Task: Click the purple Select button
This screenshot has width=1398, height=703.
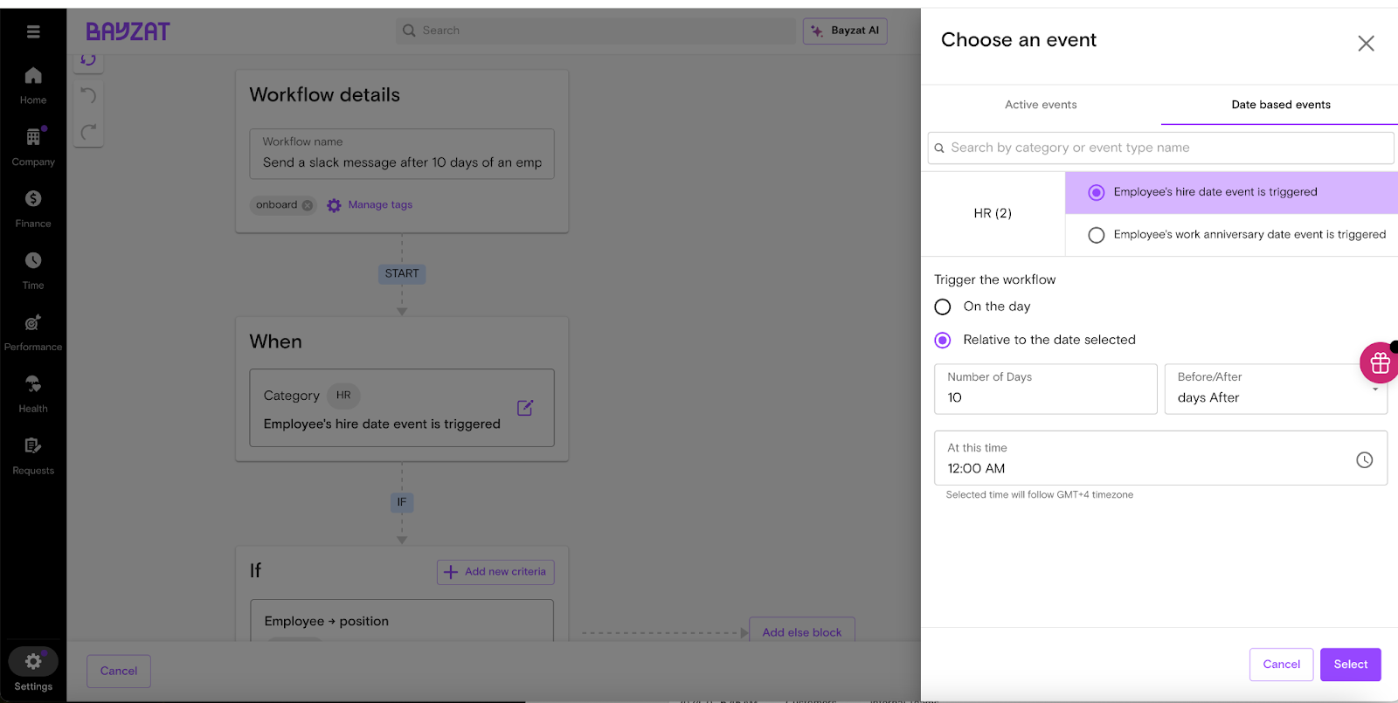Action: [x=1350, y=665]
